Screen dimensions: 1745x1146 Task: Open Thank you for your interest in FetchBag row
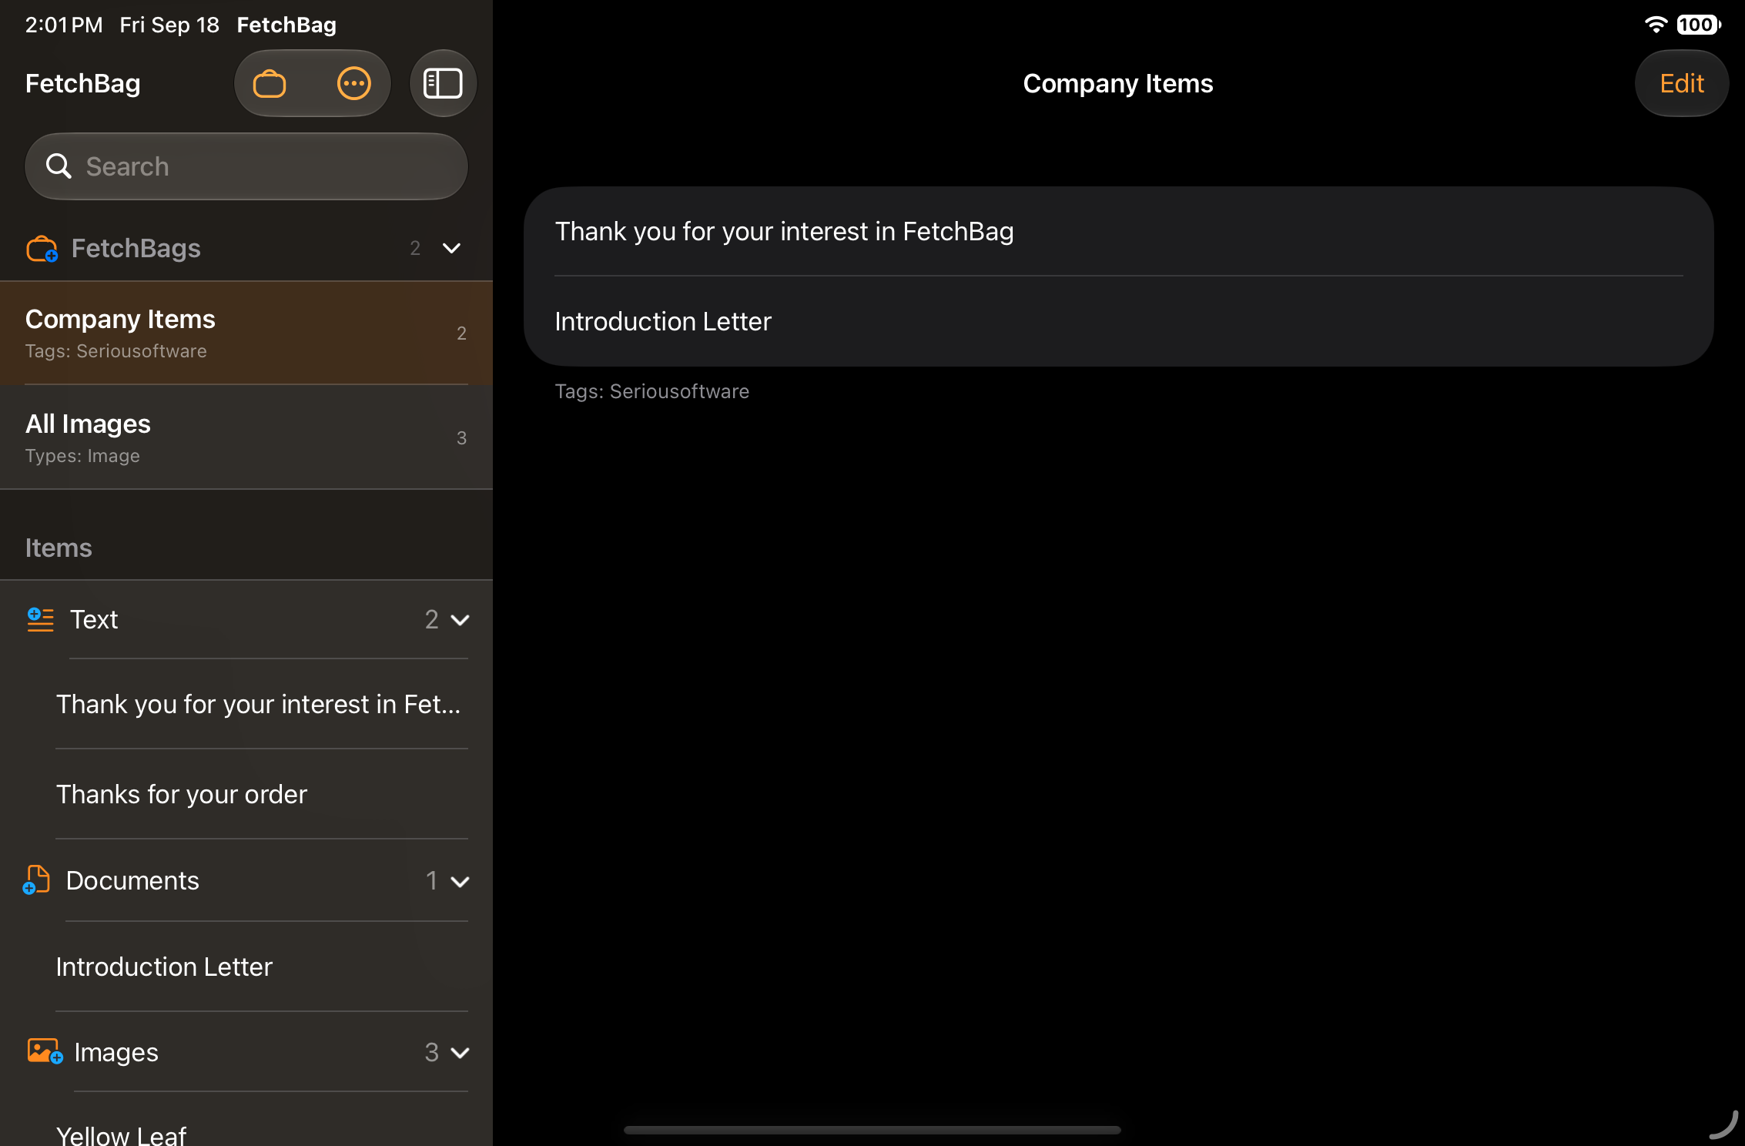click(1118, 231)
